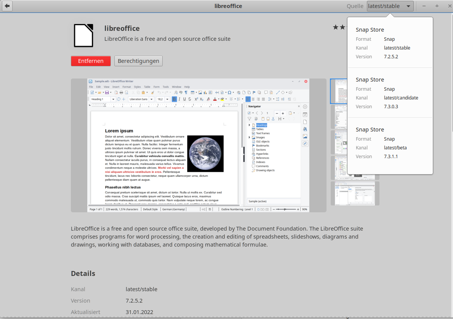This screenshot has width=453, height=319.
Task: Click the 'libreoffice' window title in the header
Action: coord(228,6)
